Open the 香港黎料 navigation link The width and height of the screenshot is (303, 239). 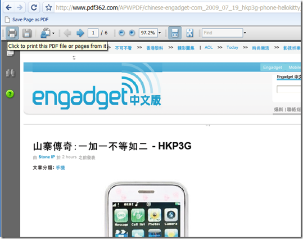(x=155, y=48)
